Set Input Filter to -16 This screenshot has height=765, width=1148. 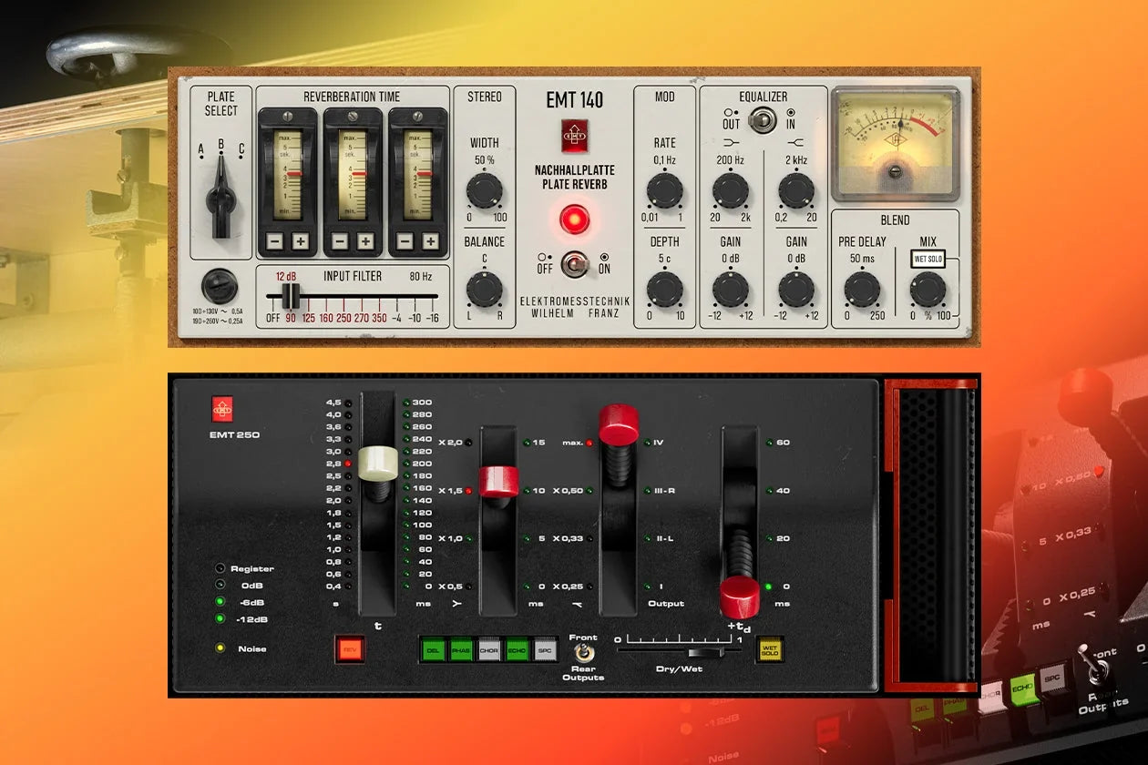pyautogui.click(x=432, y=318)
